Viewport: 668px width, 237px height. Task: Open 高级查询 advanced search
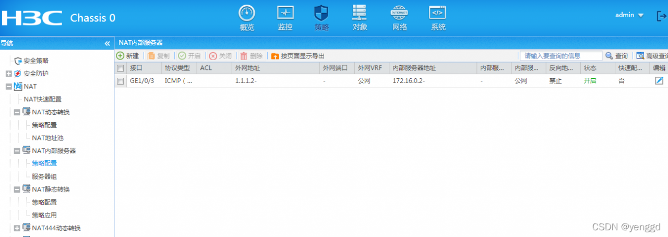[652, 56]
